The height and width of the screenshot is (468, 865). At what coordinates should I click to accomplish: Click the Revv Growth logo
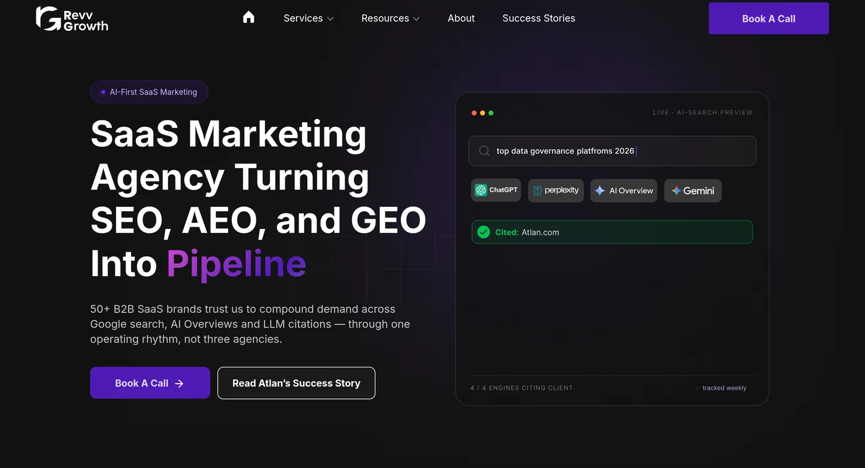tap(72, 19)
